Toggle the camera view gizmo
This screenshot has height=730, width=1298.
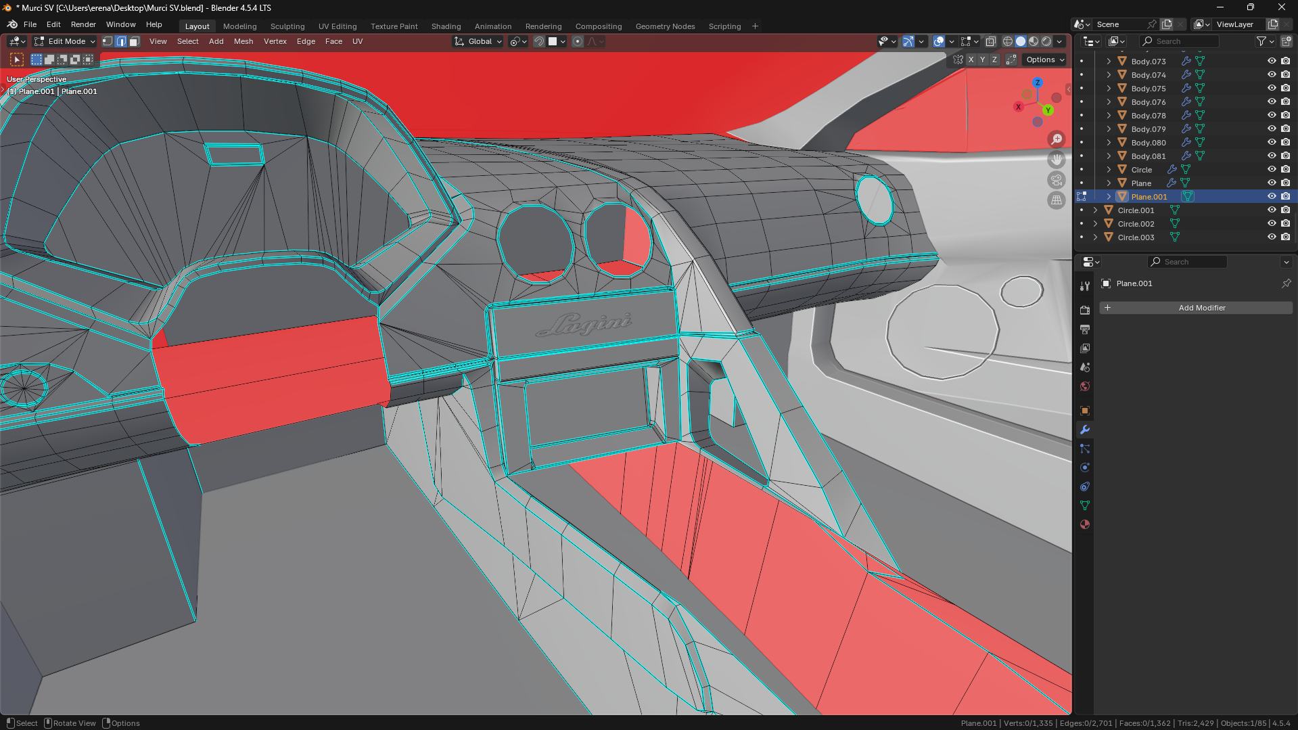(x=1056, y=180)
